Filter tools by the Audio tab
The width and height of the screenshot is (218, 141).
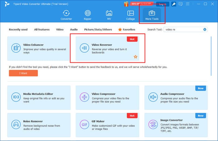(74, 30)
